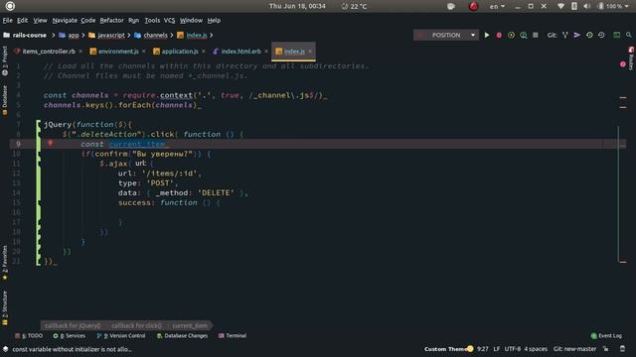Show Git history clock icon
The image size is (636, 357).
(589, 36)
